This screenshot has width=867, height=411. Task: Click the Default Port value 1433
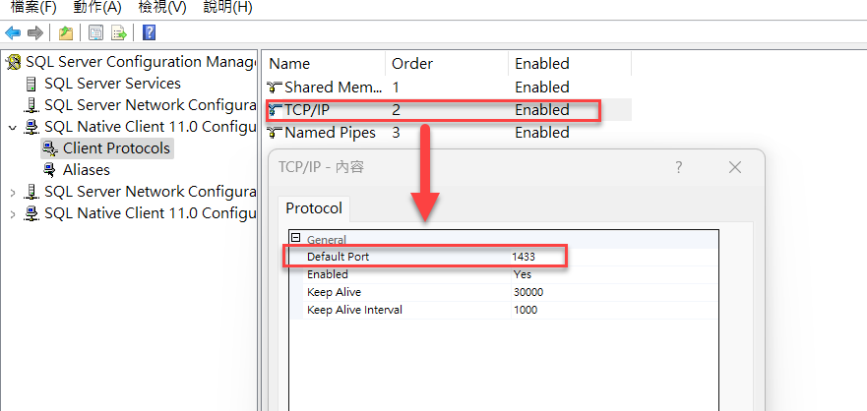tap(524, 257)
